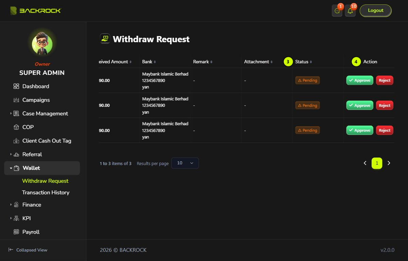The width and height of the screenshot is (408, 261).
Task: Expand the Finance menu arrow
Action: (11, 205)
